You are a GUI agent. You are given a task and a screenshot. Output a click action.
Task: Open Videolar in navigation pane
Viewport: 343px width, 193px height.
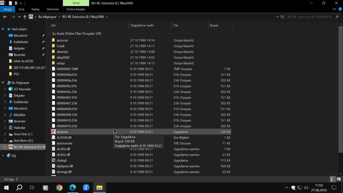point(19,128)
